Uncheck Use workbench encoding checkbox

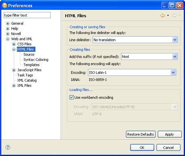pos(71,97)
